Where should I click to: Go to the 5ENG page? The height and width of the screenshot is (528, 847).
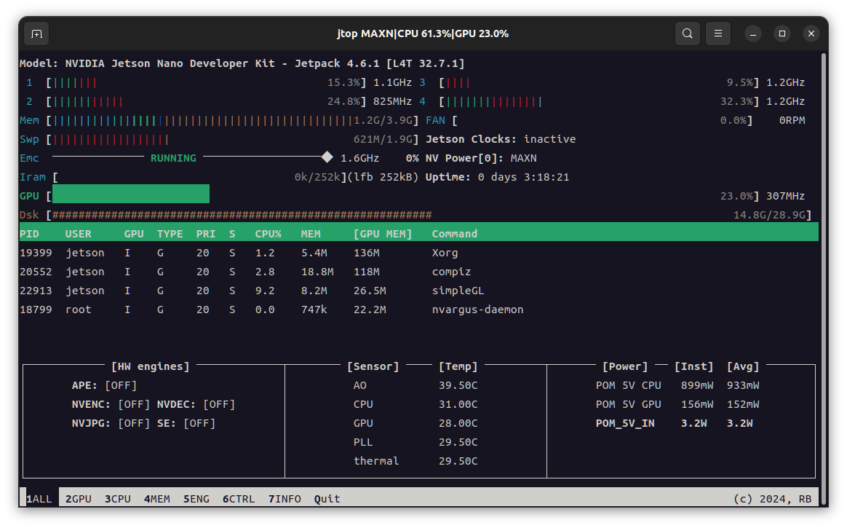tap(196, 499)
